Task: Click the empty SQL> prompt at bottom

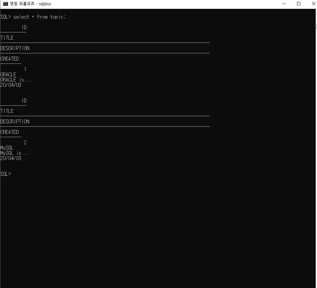Action: [6, 174]
